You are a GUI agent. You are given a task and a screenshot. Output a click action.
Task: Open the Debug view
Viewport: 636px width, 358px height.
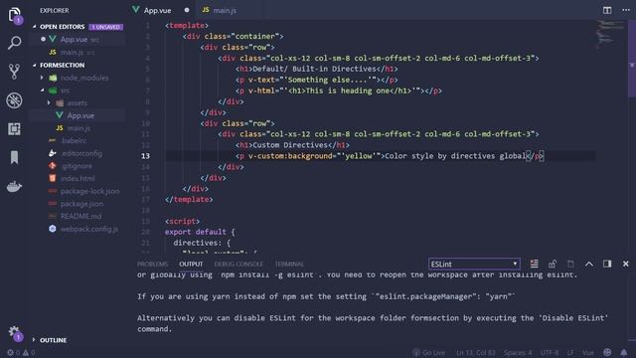(x=15, y=100)
